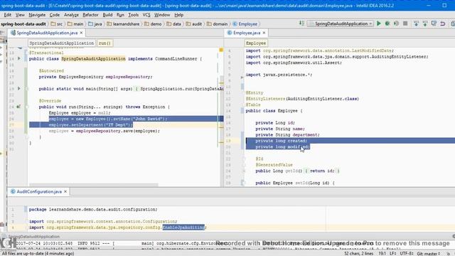The image size is (455, 256).
Task: Open the Run menu
Action: click(x=120, y=15)
